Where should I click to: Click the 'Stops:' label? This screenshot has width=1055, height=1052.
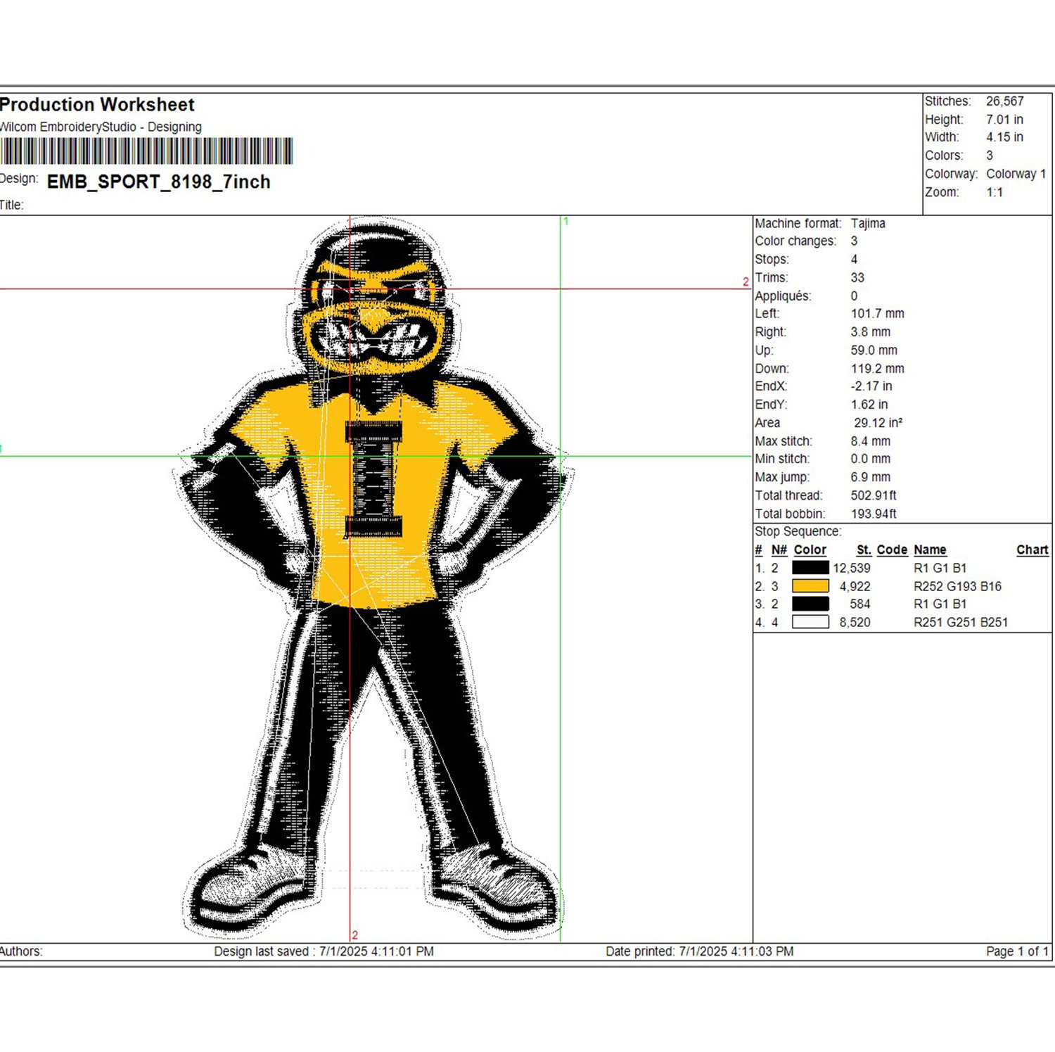click(x=772, y=259)
